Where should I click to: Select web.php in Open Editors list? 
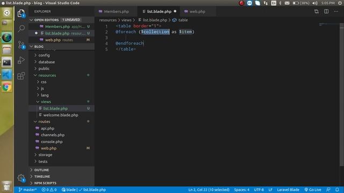62,40
